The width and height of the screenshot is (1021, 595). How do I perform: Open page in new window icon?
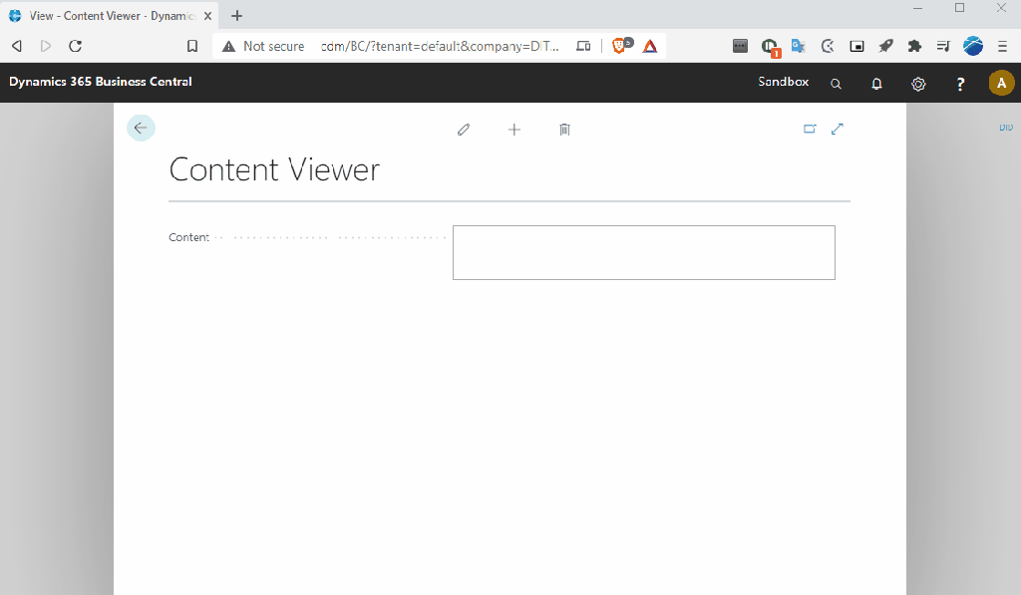click(x=810, y=129)
